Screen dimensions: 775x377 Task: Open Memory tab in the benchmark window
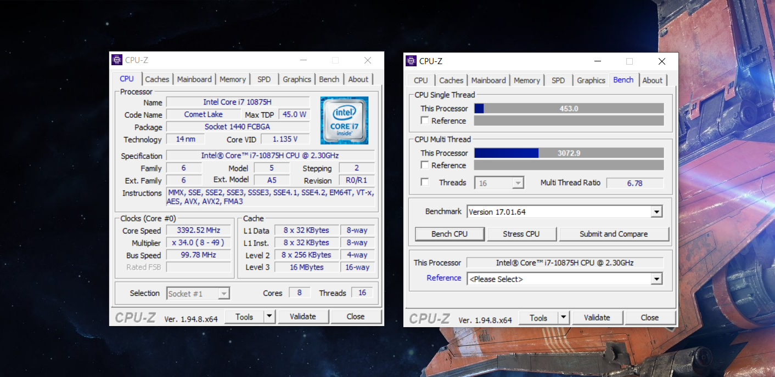point(527,81)
